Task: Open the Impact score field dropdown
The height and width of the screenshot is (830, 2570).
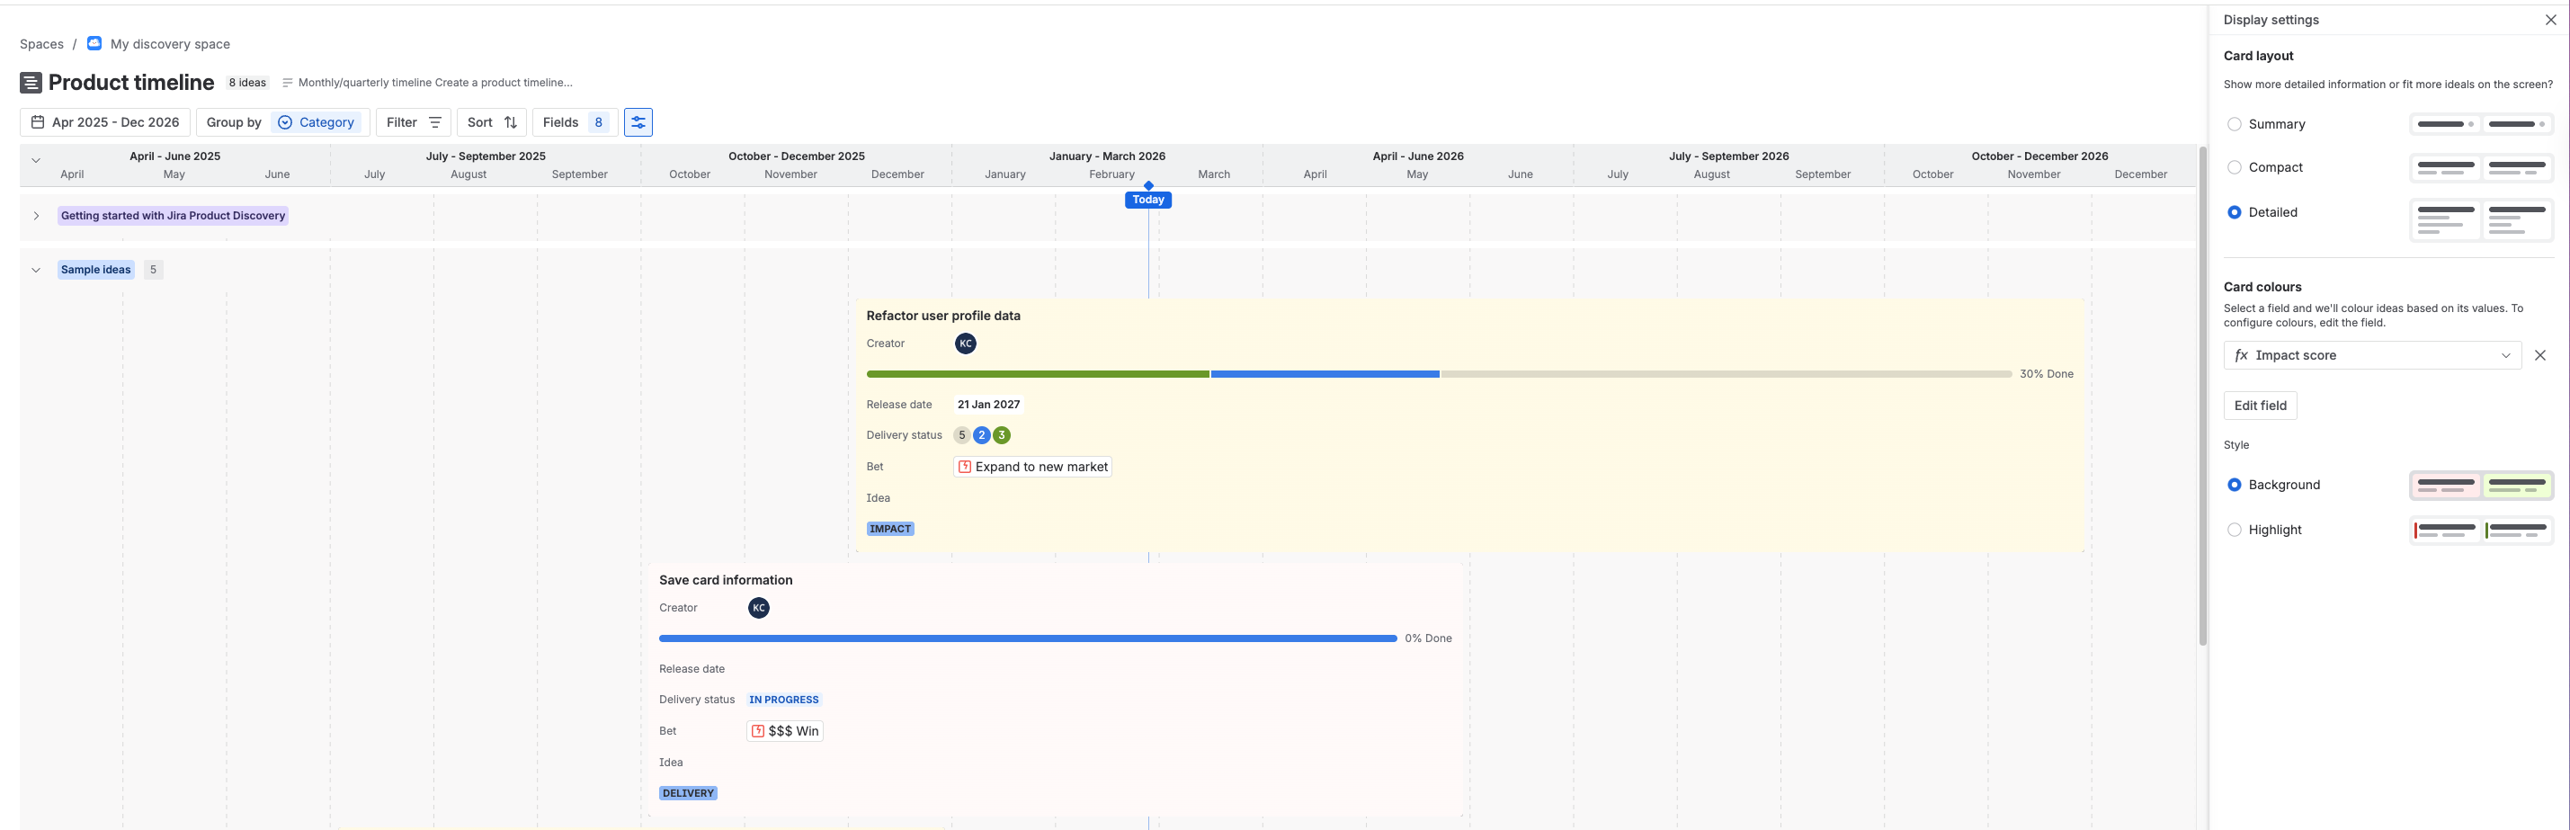Action: point(2372,355)
